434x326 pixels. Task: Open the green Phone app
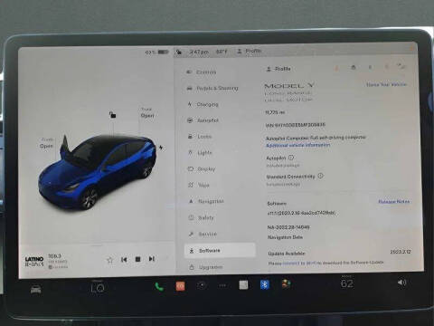click(159, 286)
